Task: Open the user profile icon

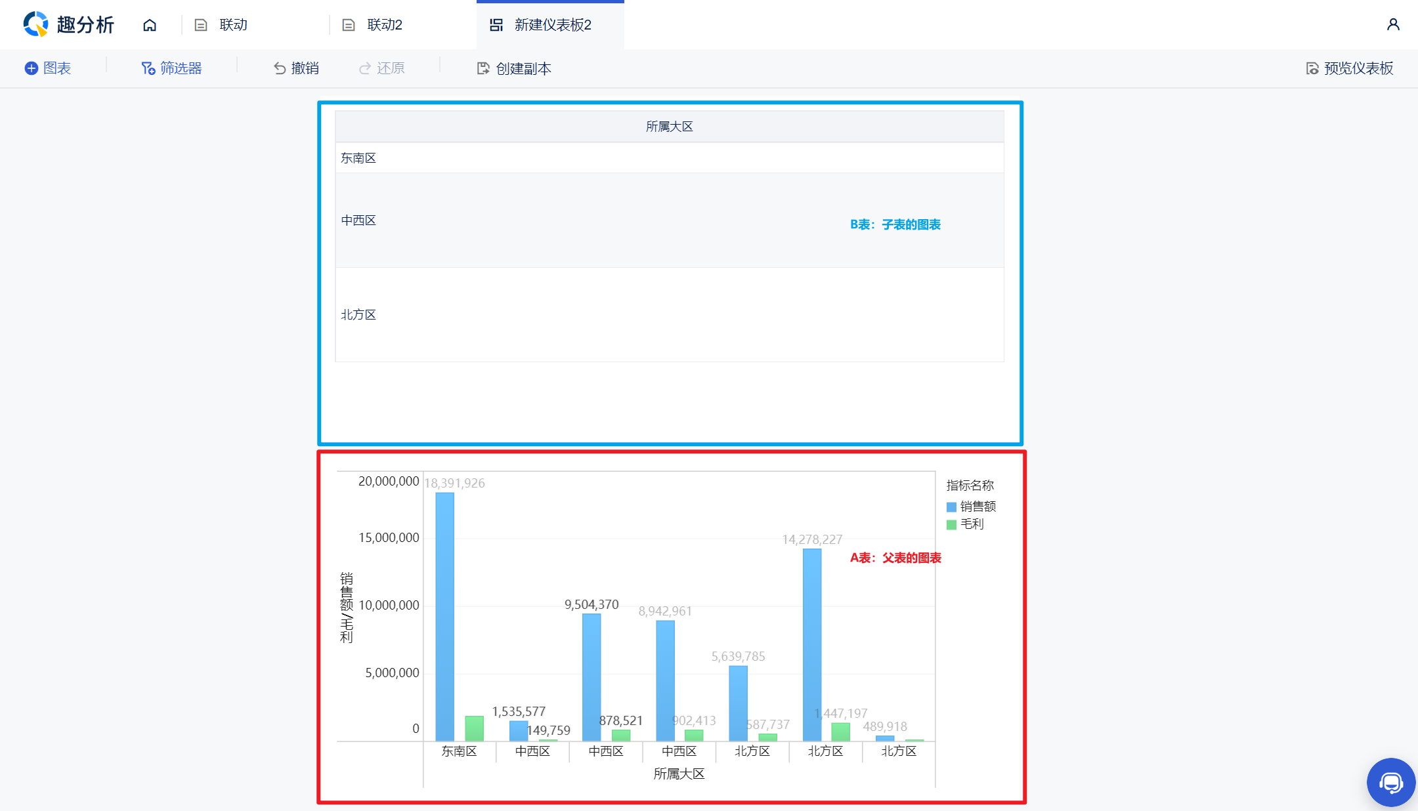Action: [1393, 25]
